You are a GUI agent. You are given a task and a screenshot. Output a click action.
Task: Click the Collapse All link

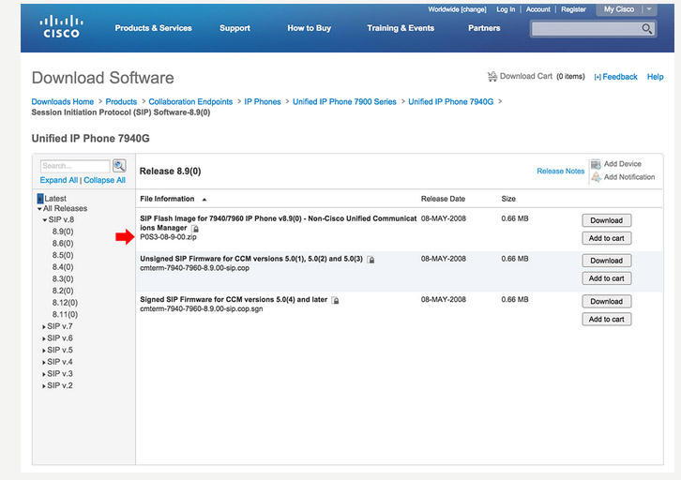105,180
